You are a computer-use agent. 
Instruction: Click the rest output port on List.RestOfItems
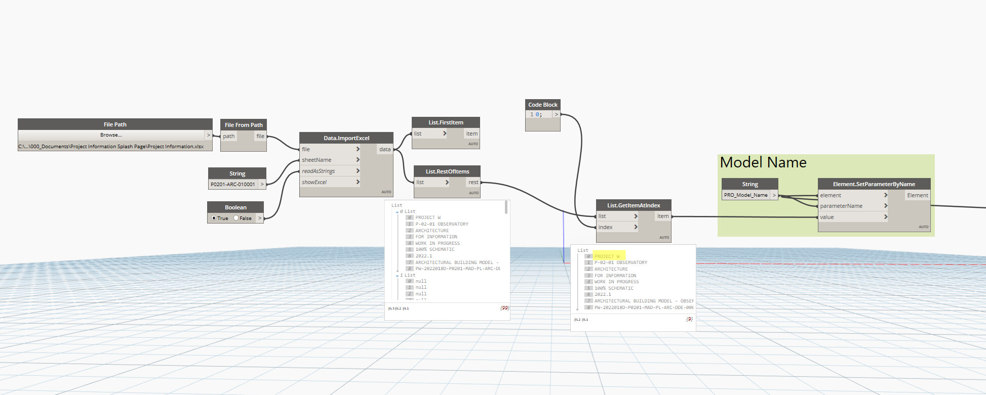point(474,182)
